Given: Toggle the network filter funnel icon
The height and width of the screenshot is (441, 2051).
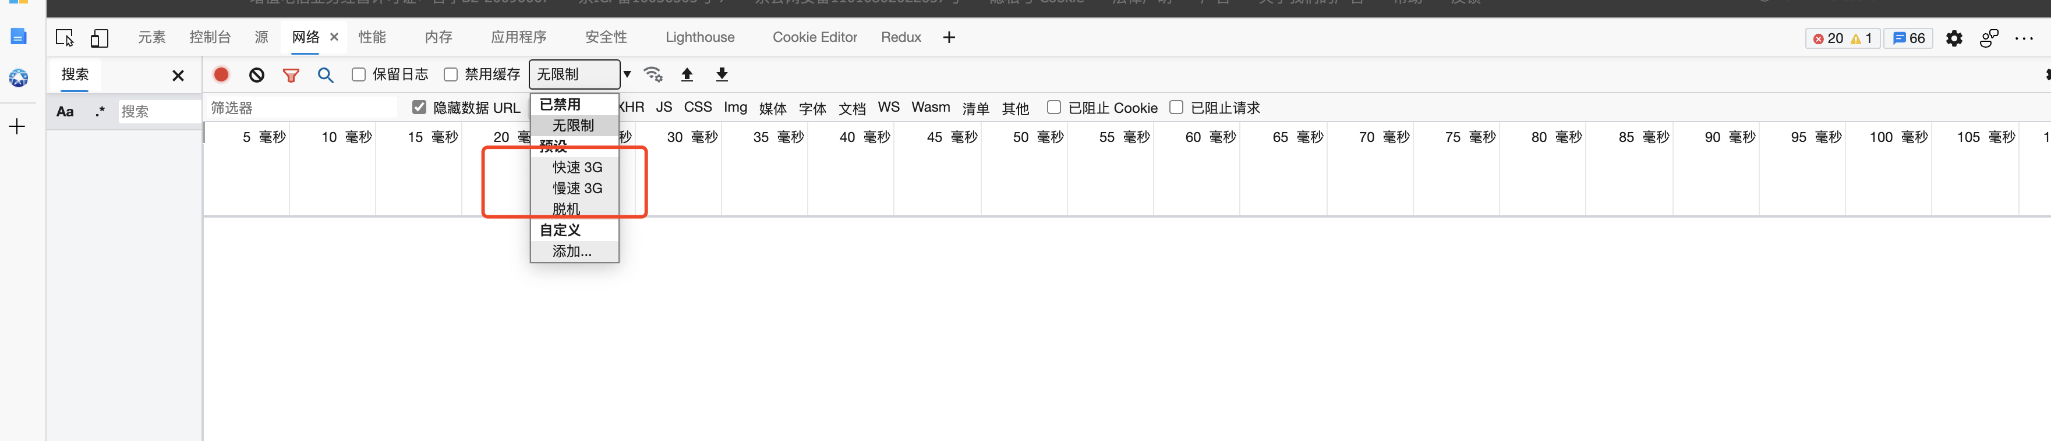Looking at the screenshot, I should click(x=291, y=75).
